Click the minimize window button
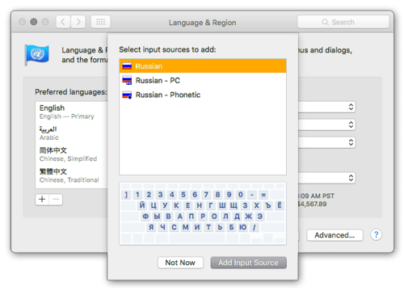The width and height of the screenshot is (404, 291). point(34,22)
